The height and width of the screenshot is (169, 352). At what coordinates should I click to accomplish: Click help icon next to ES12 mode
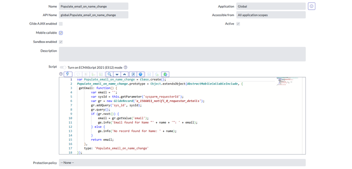126,67
